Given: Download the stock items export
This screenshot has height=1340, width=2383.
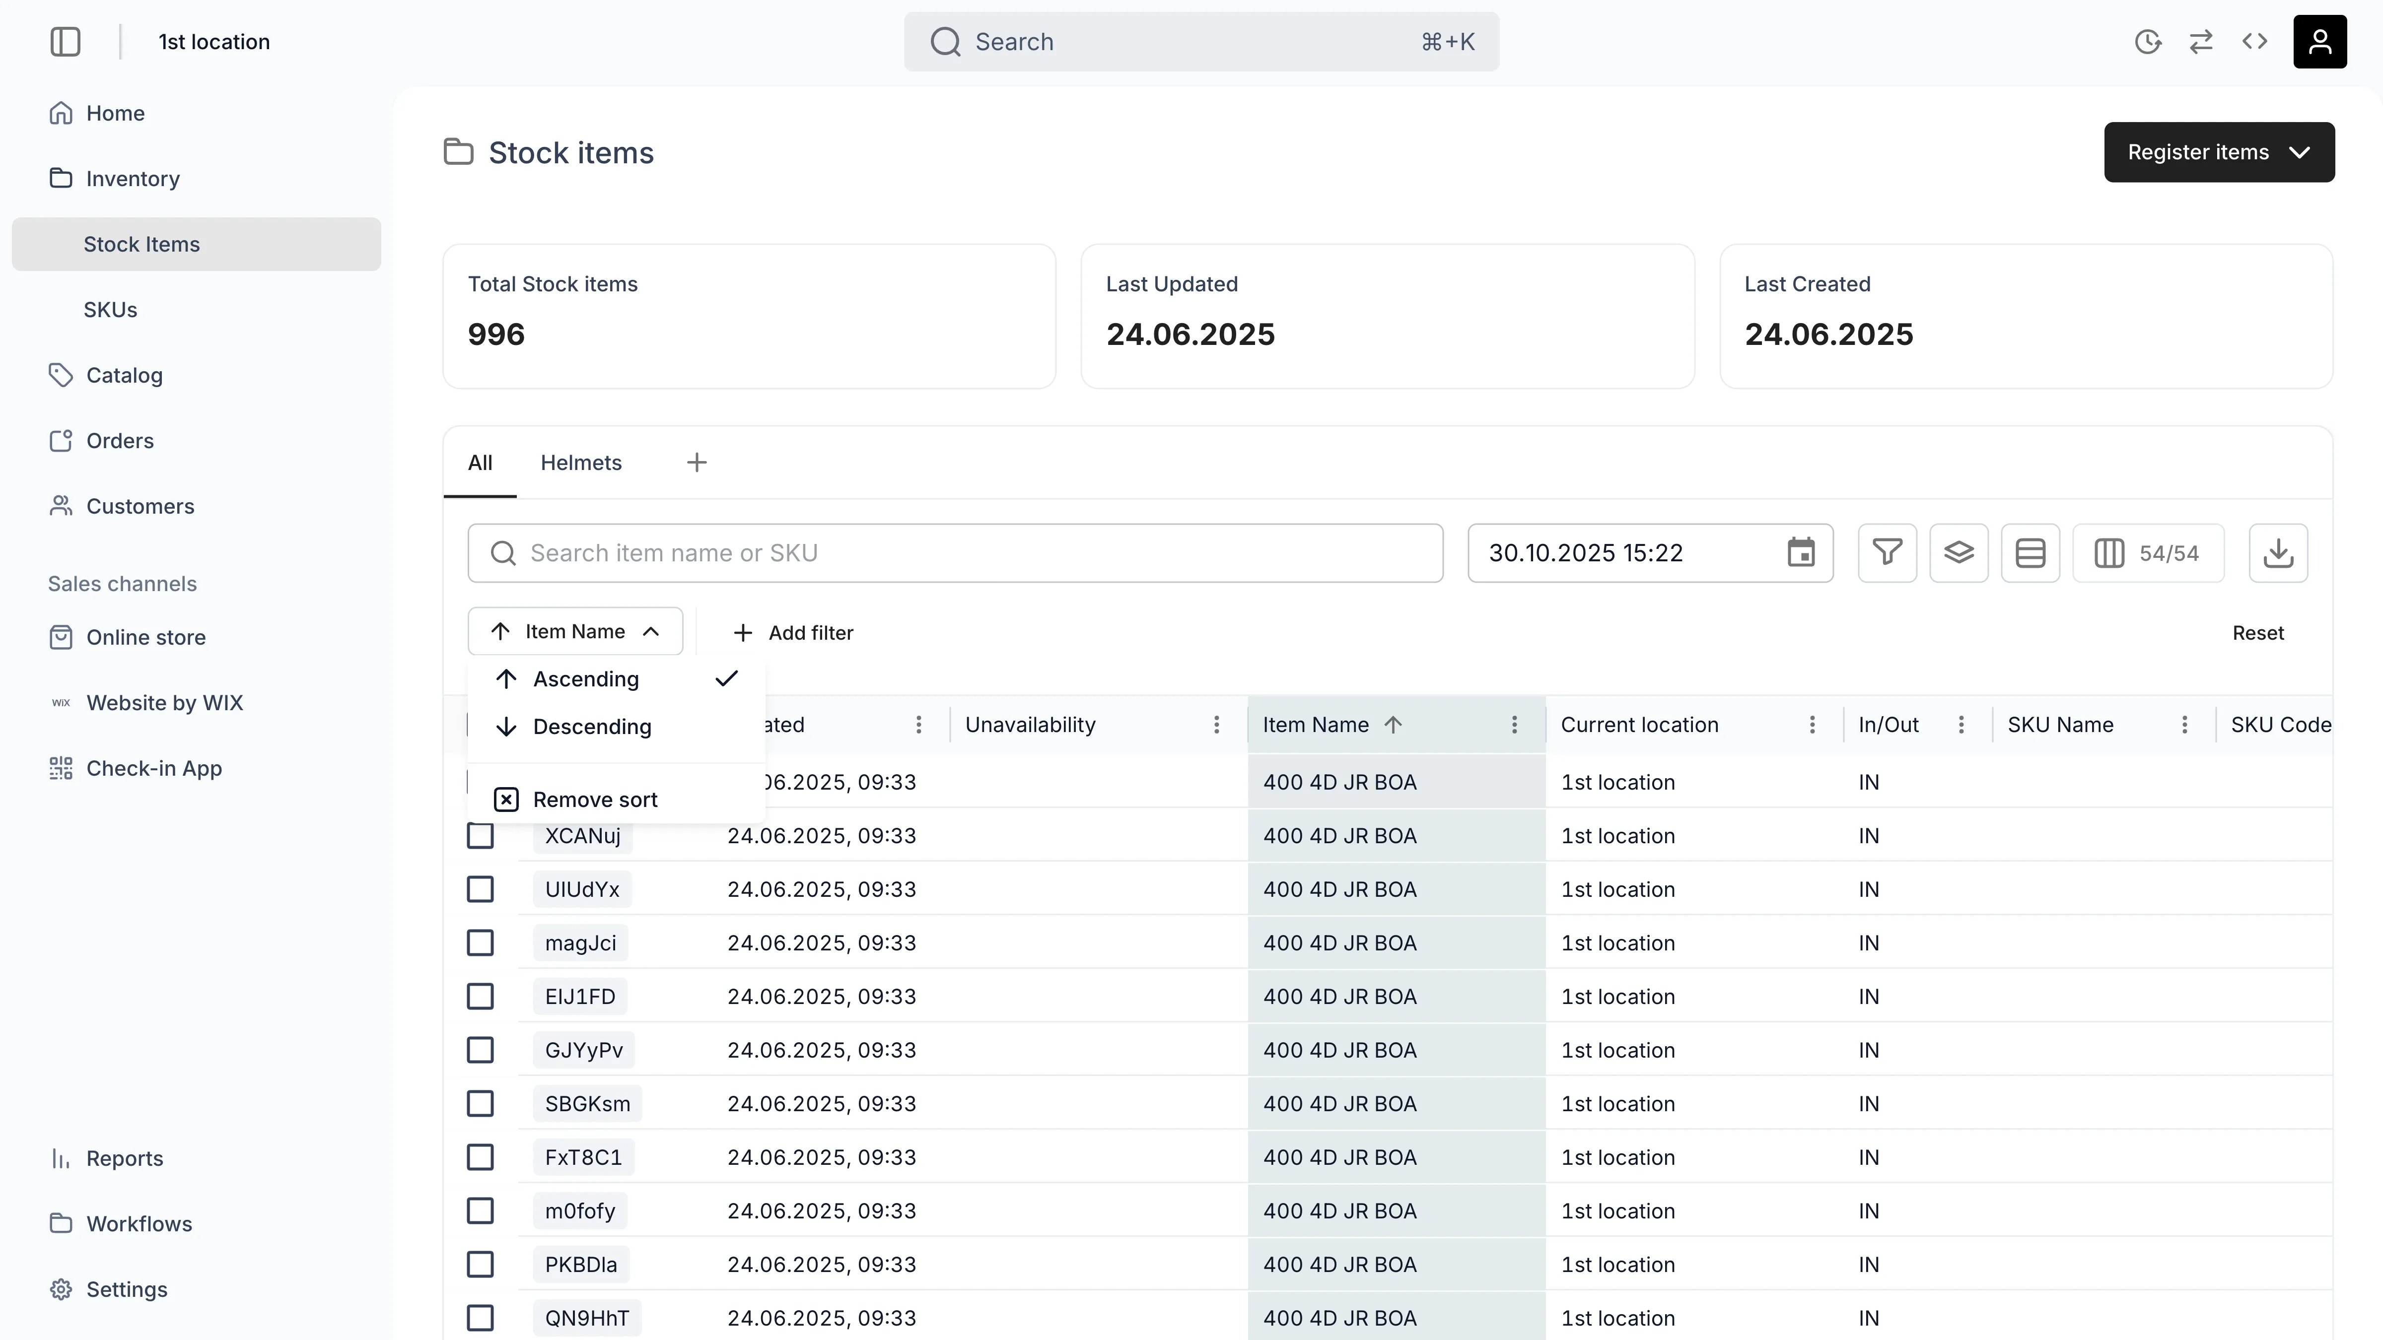Looking at the screenshot, I should 2278,553.
